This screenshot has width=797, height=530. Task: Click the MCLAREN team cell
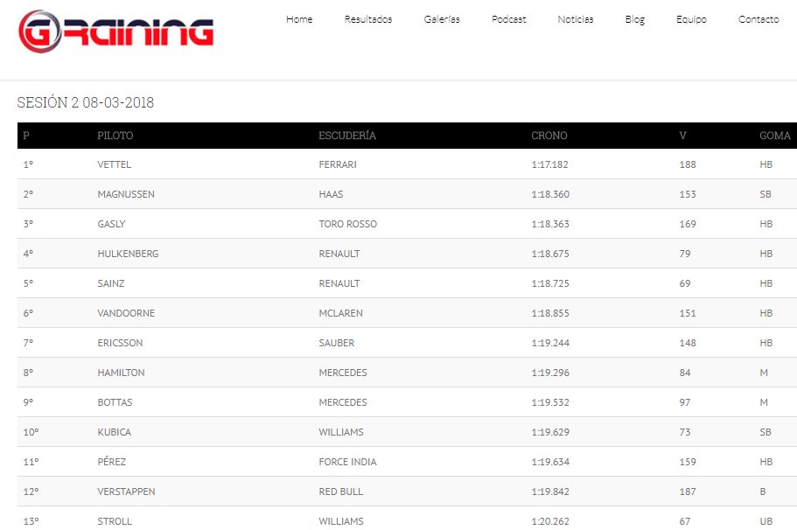[341, 313]
